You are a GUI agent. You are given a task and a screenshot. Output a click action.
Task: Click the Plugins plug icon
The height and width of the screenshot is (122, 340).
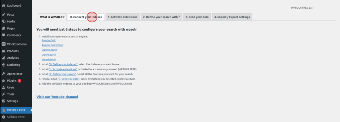tap(3, 81)
